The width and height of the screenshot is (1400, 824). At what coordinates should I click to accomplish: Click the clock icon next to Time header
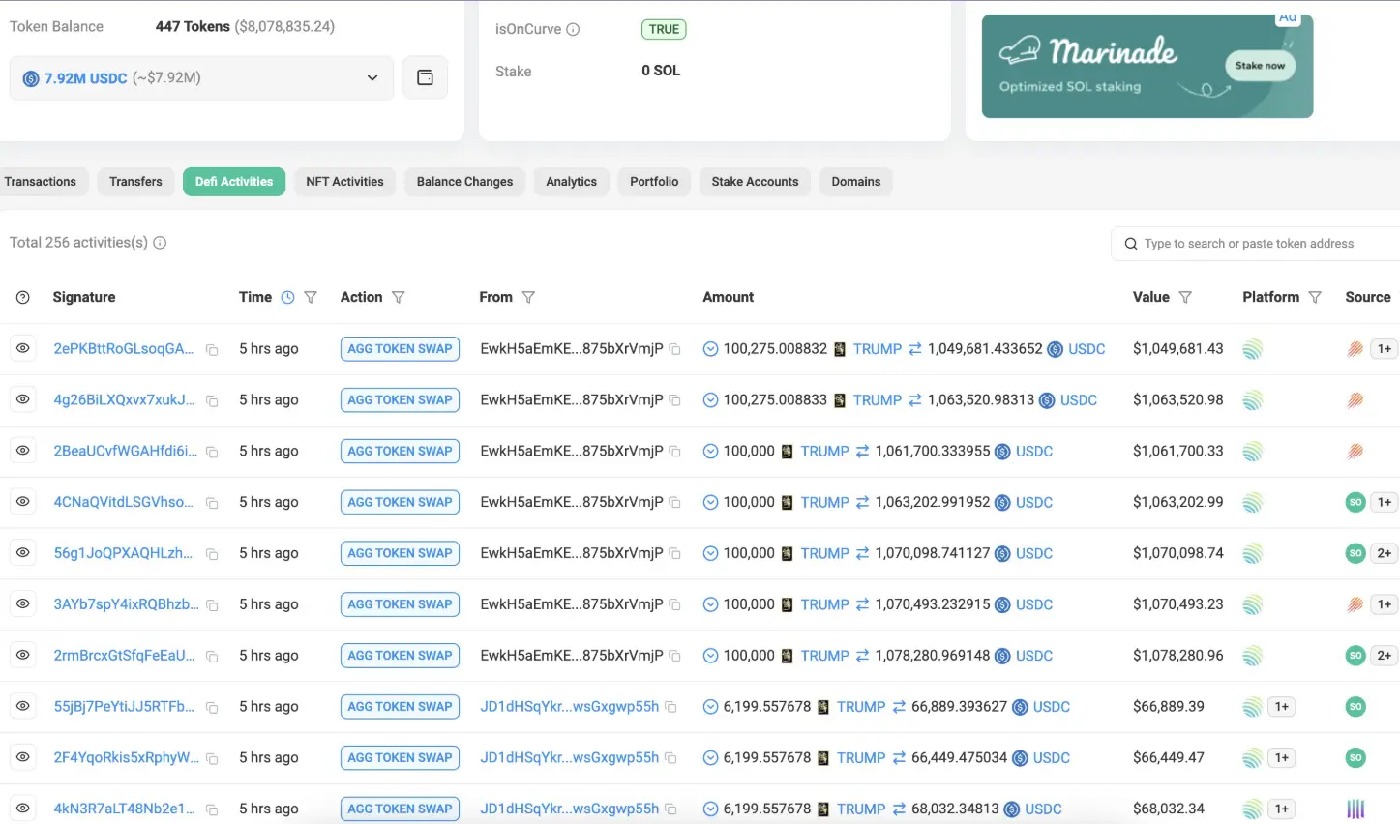point(287,297)
